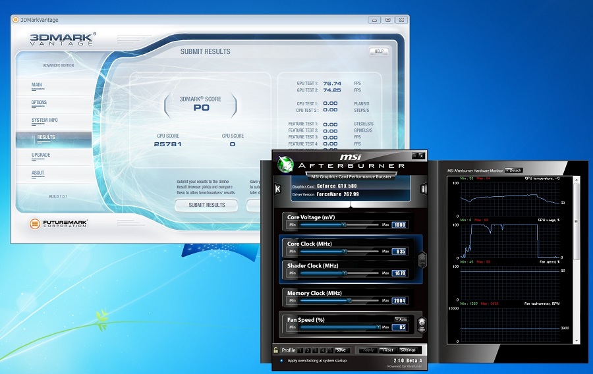Screen dimensions: 593x374
Task: Click the Memory Clock slider handle
Action: coord(349,301)
